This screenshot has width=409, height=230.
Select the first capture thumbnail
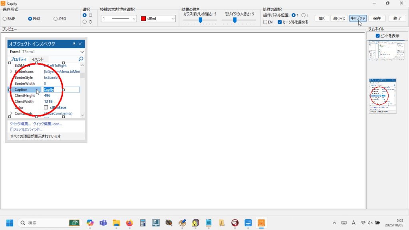(x=382, y=57)
